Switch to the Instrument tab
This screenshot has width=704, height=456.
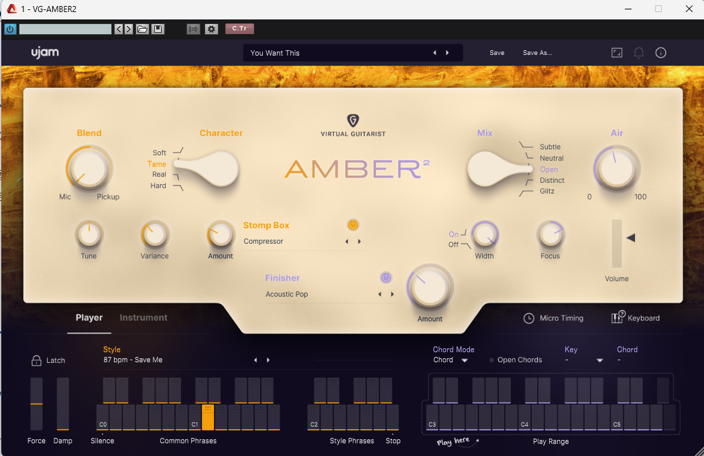(143, 317)
